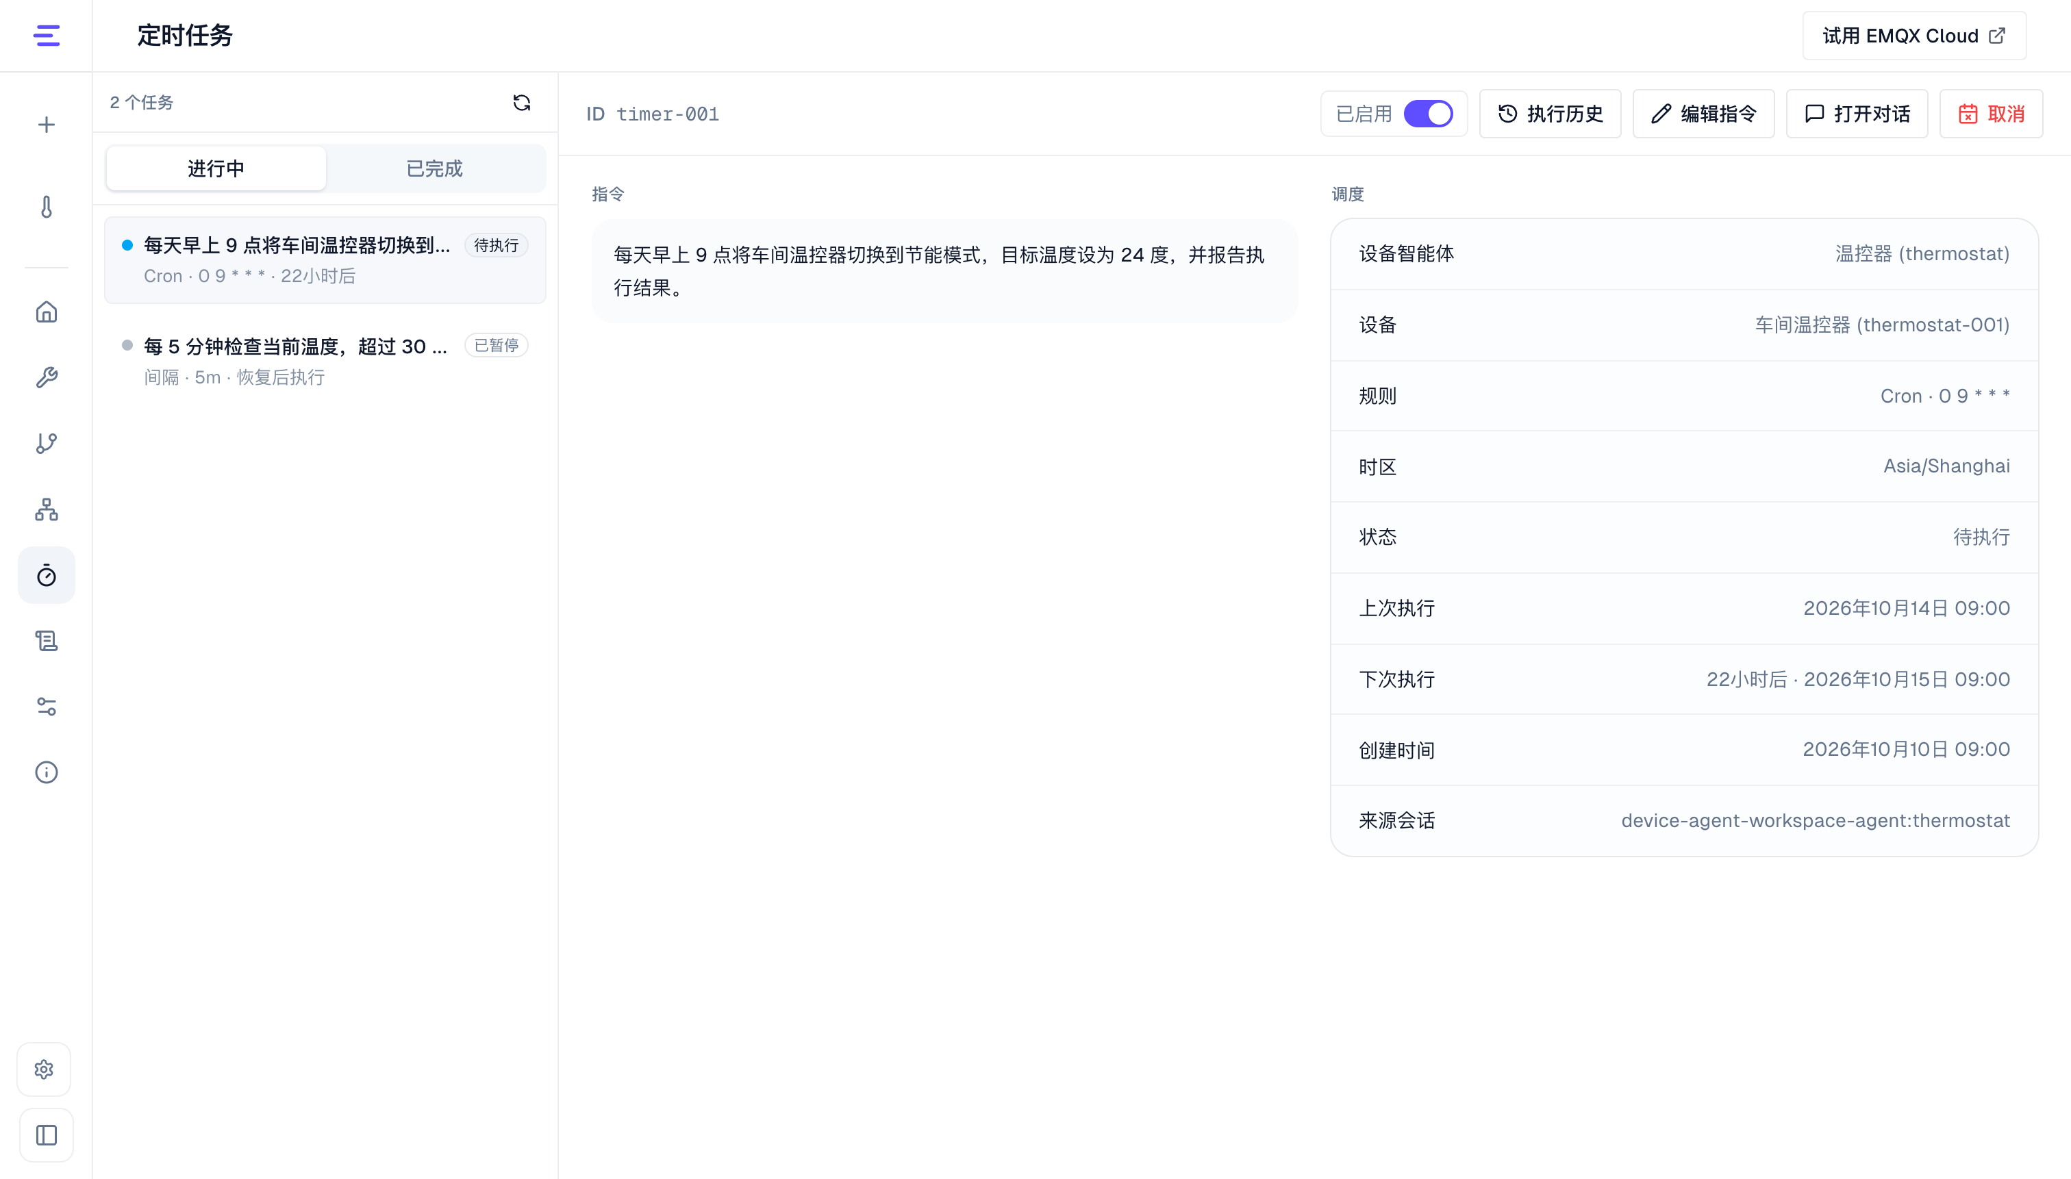Click 2026年10月10日 09:00 creation time

pos(1907,750)
